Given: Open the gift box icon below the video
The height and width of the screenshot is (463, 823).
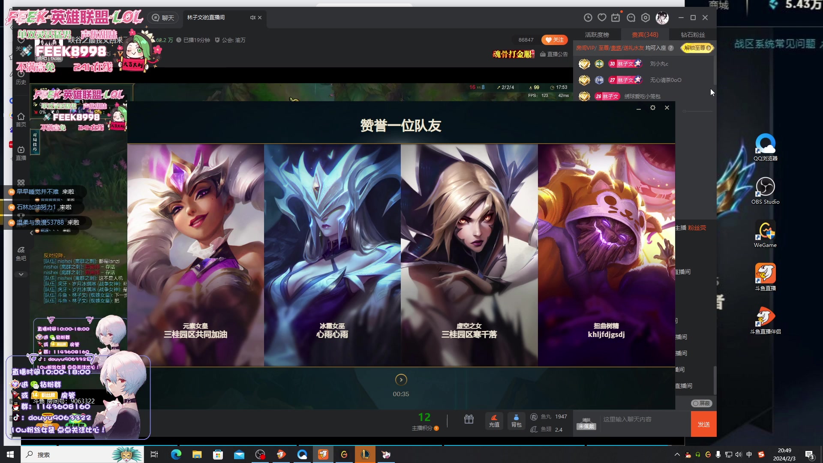Looking at the screenshot, I should [469, 419].
